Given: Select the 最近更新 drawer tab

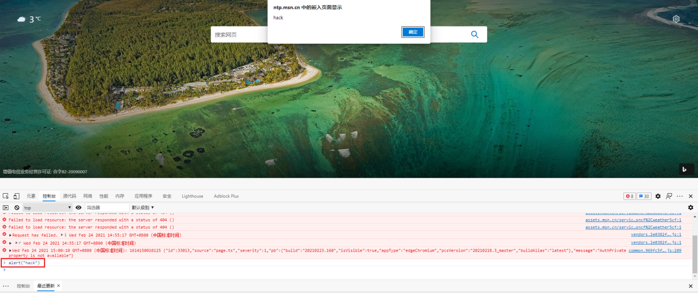Looking at the screenshot, I should [x=46, y=286].
